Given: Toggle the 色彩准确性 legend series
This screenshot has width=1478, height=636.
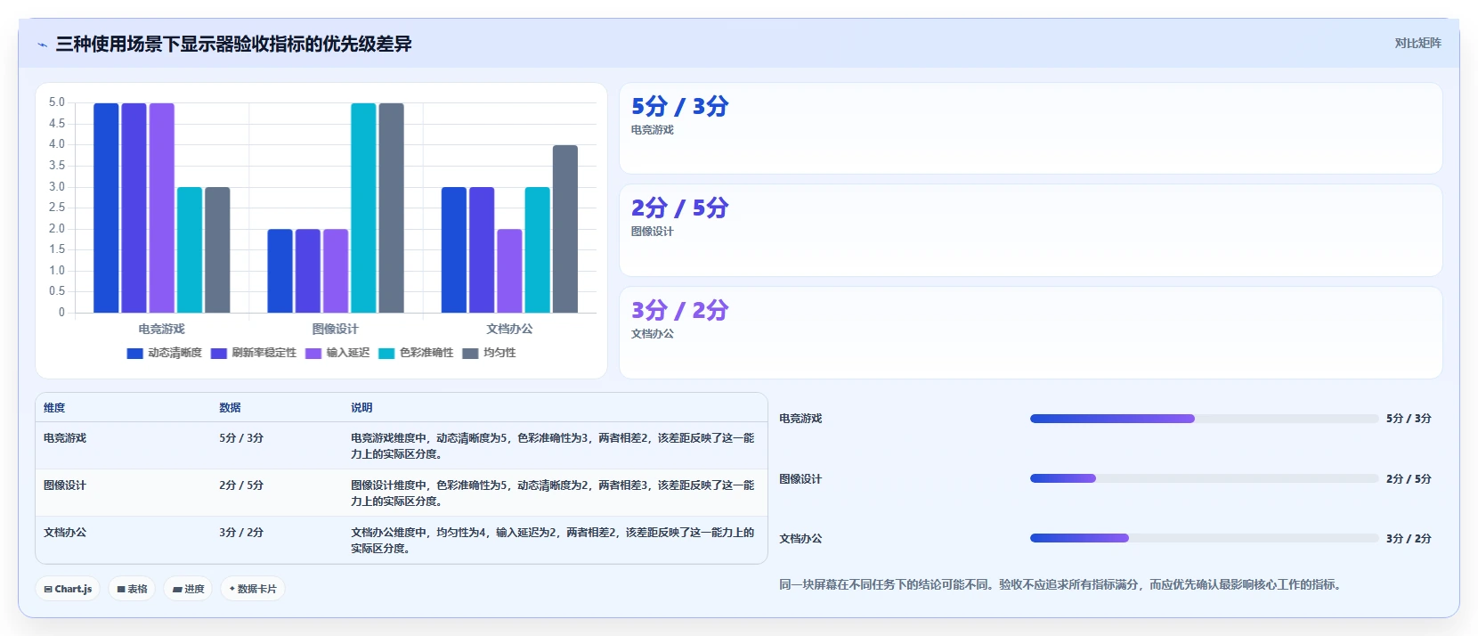Looking at the screenshot, I should [x=416, y=353].
